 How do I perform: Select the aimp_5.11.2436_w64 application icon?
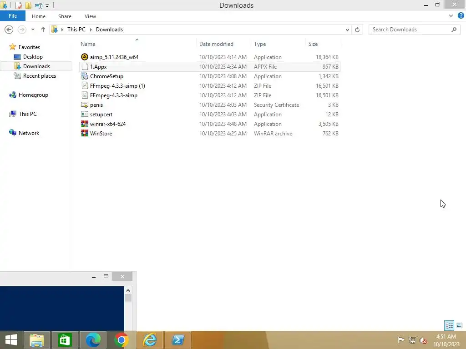click(x=85, y=57)
